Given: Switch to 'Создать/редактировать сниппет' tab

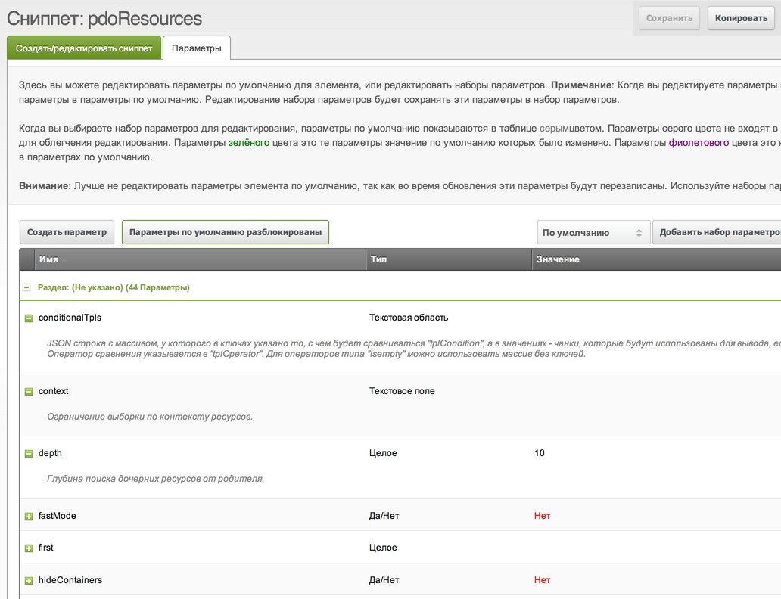Looking at the screenshot, I should [x=84, y=48].
